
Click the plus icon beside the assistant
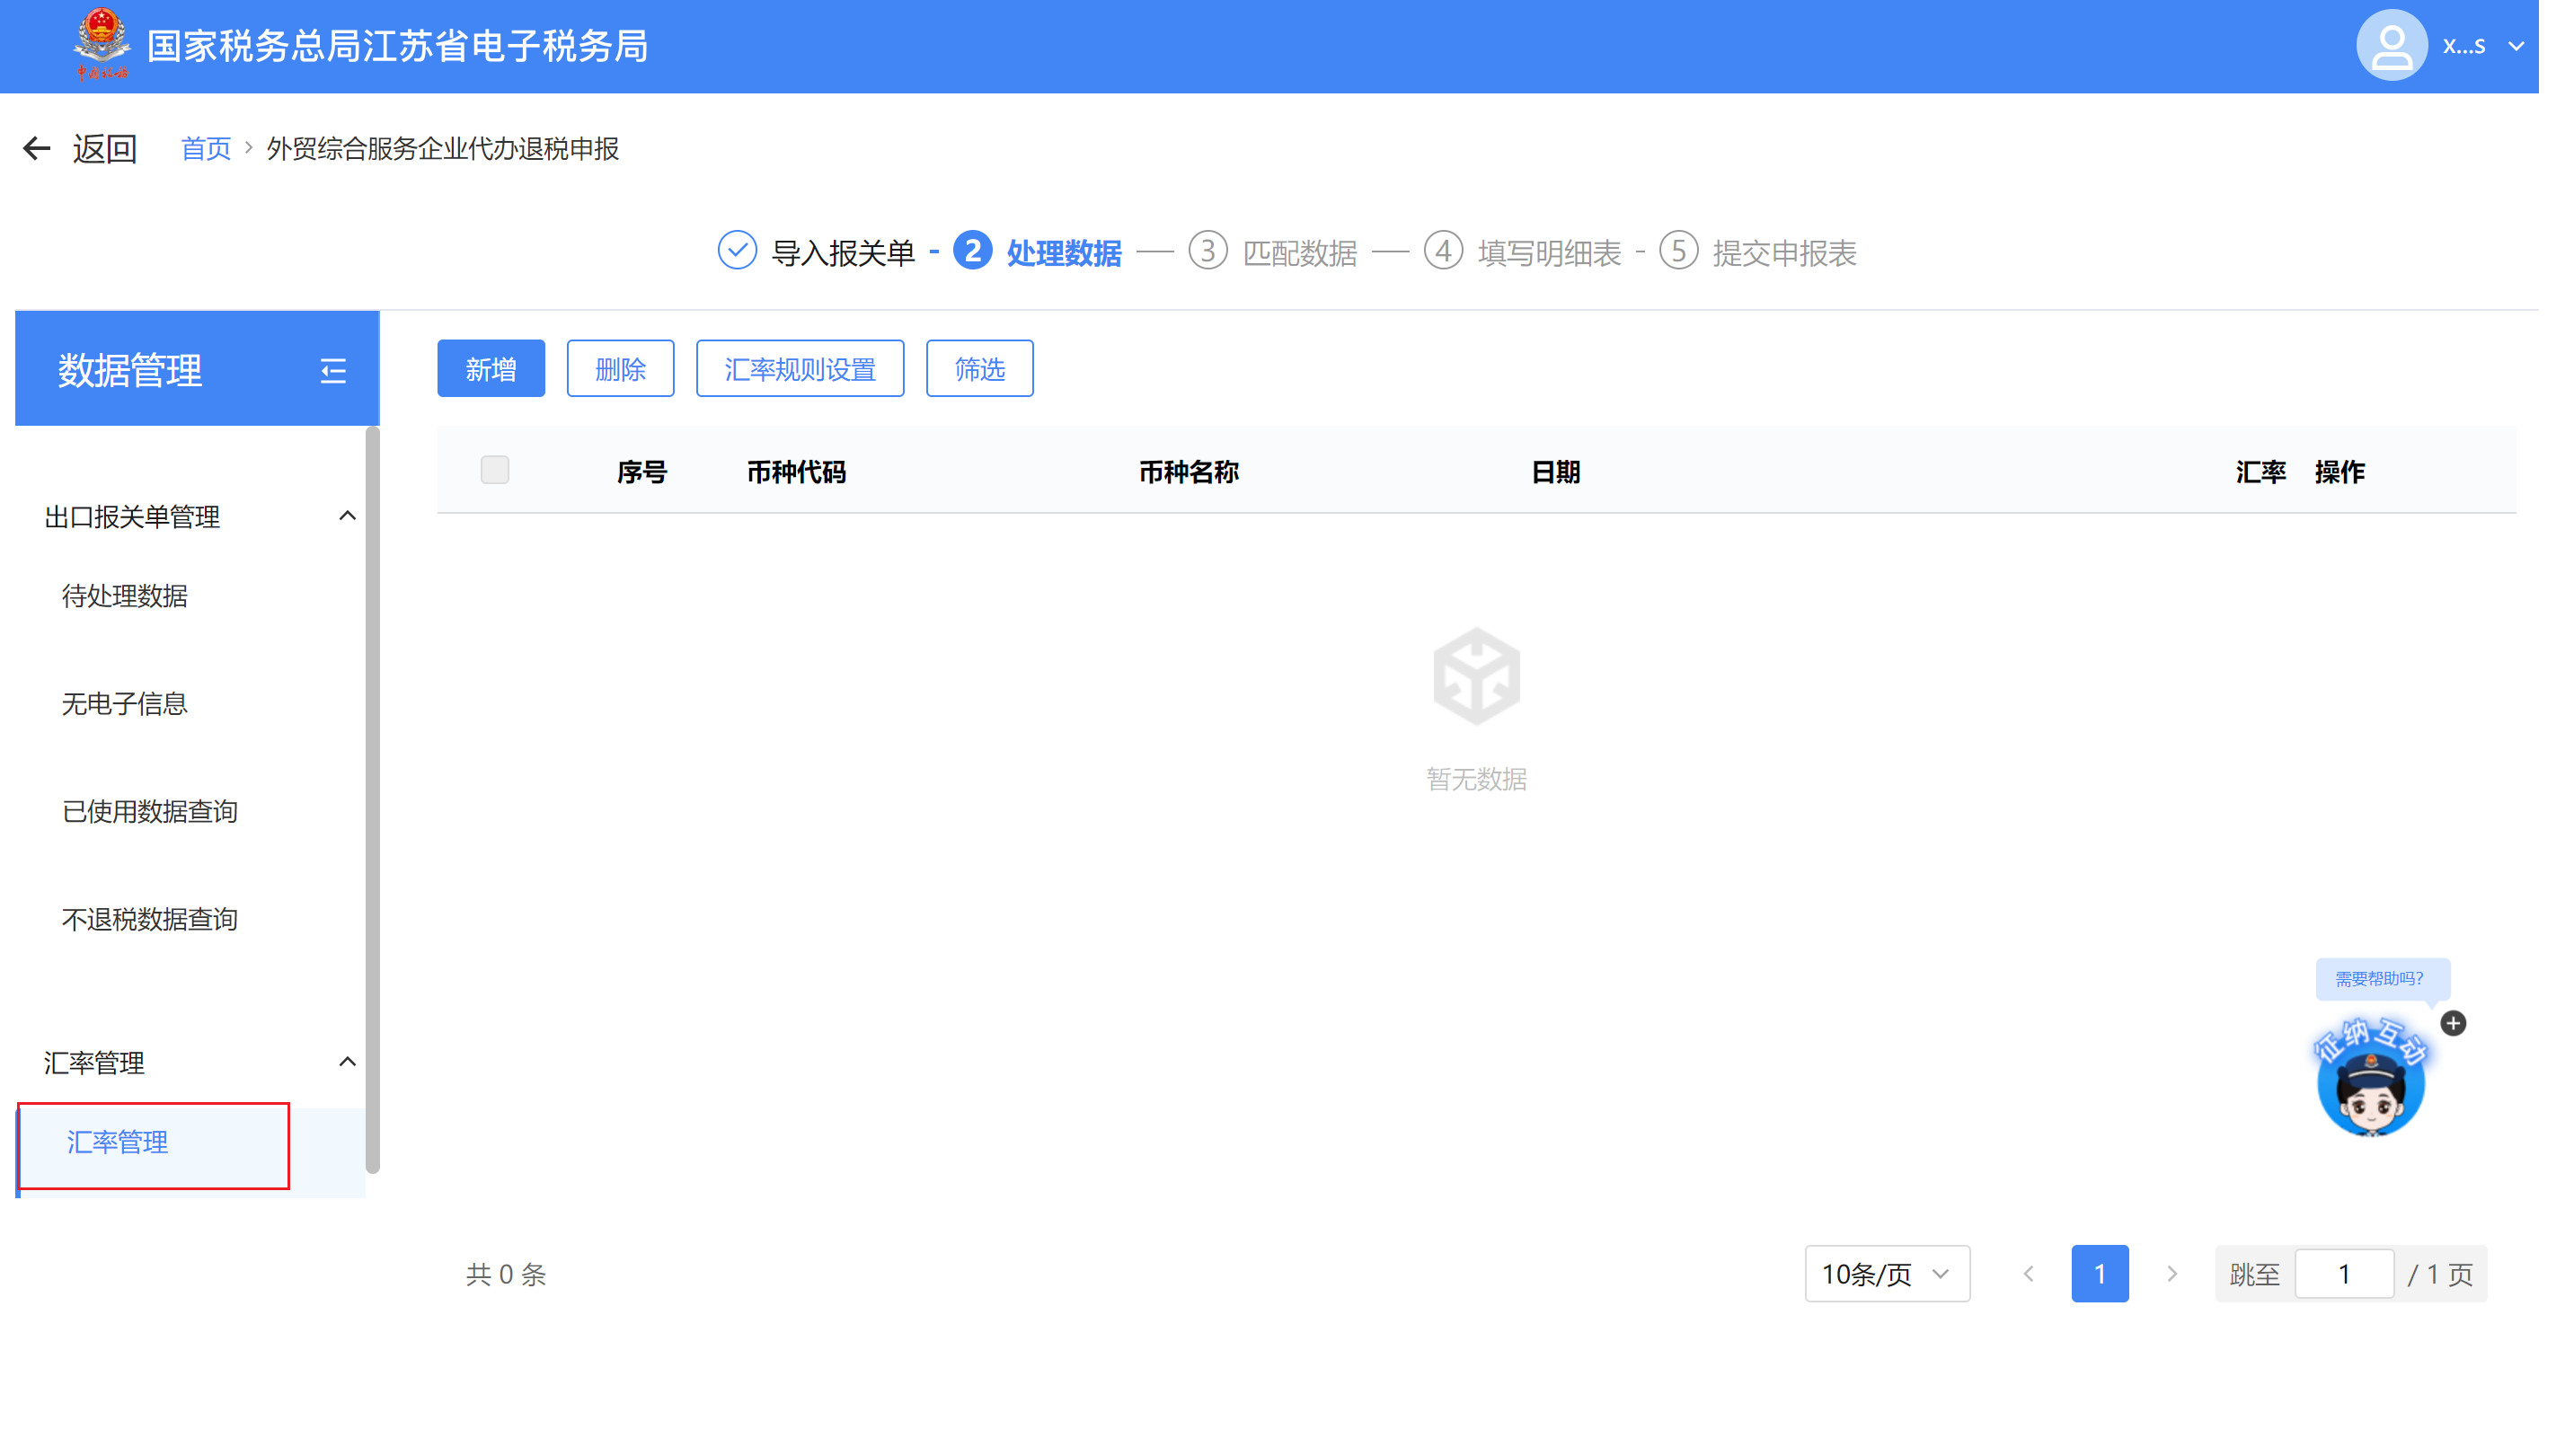coord(2453,1023)
